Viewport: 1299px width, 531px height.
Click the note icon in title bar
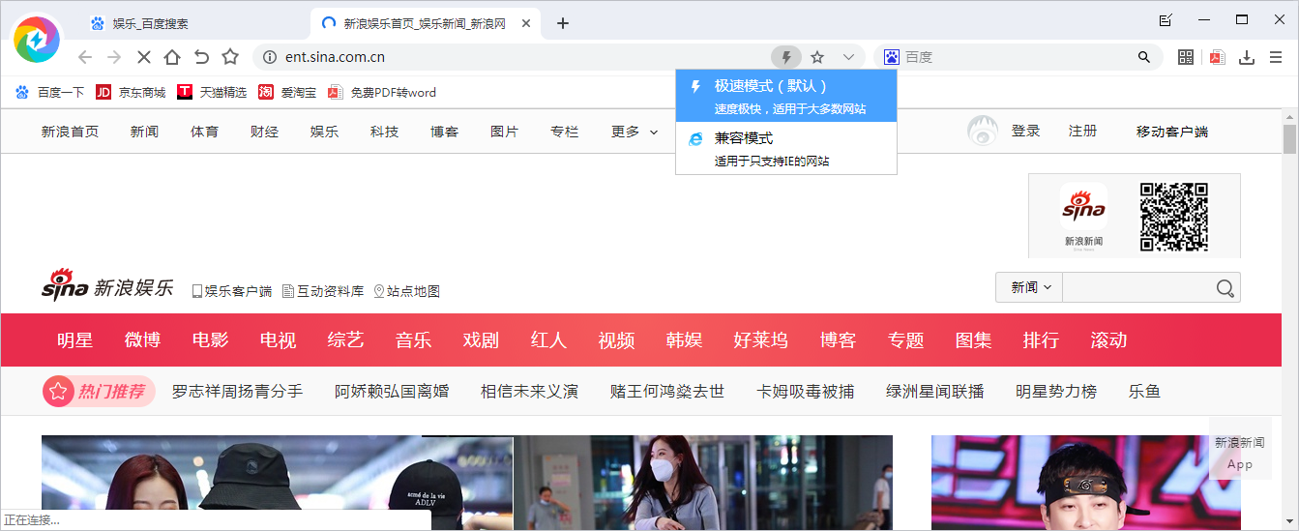pos(1166,19)
